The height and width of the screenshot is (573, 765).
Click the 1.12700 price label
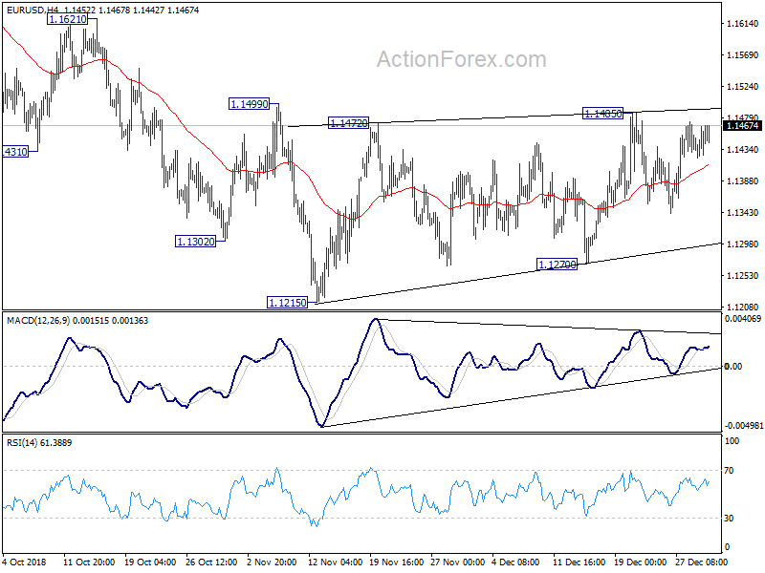(x=557, y=265)
